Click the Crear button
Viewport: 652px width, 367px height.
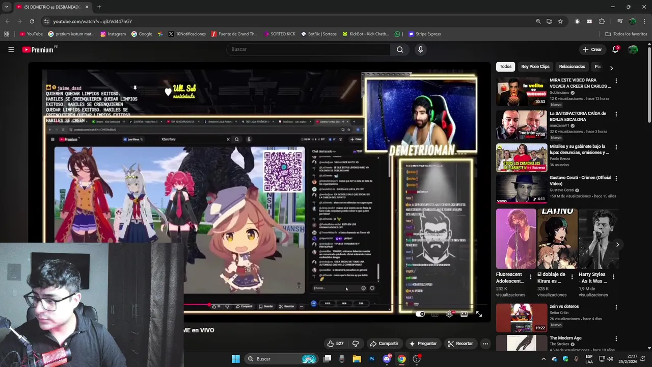coord(592,49)
